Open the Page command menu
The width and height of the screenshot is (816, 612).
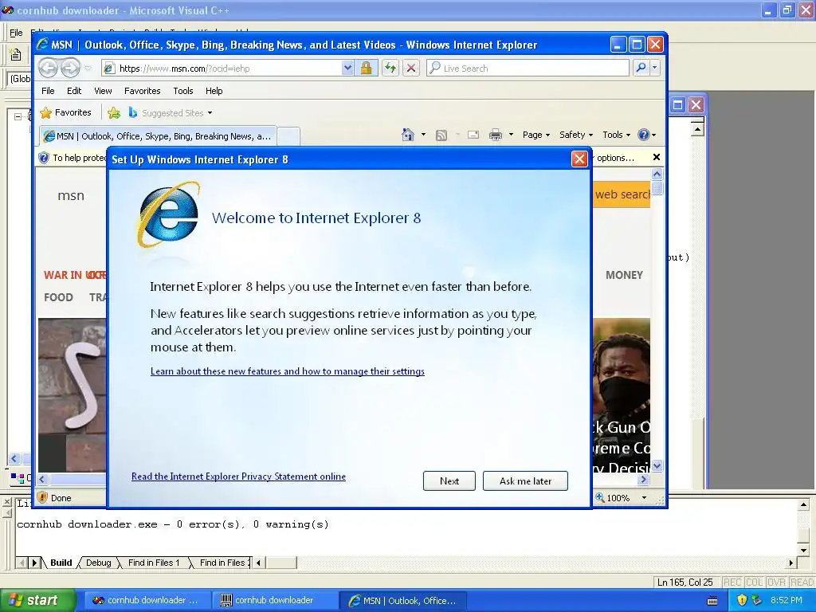click(x=536, y=135)
